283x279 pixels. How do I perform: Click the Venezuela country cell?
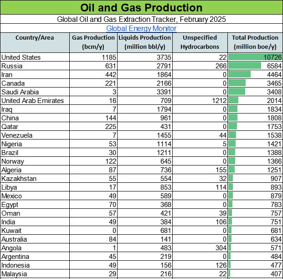[35, 135]
